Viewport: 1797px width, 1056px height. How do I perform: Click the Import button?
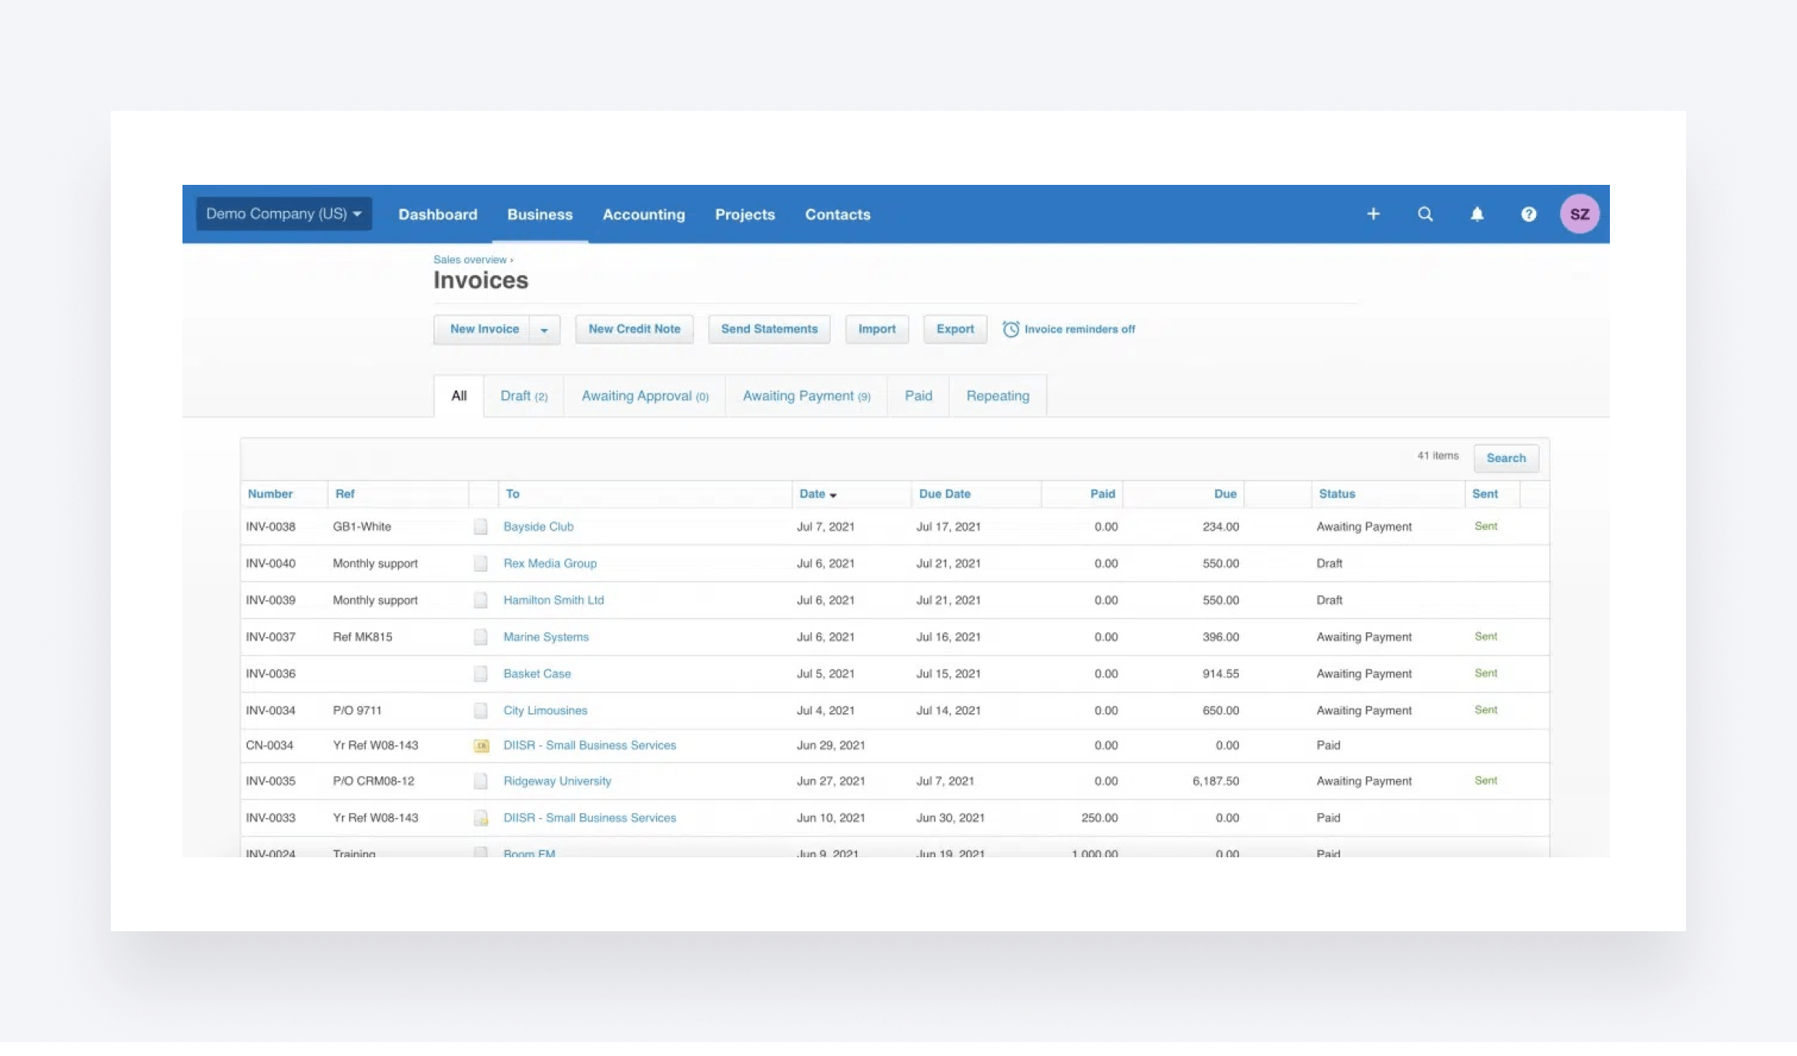coord(877,330)
